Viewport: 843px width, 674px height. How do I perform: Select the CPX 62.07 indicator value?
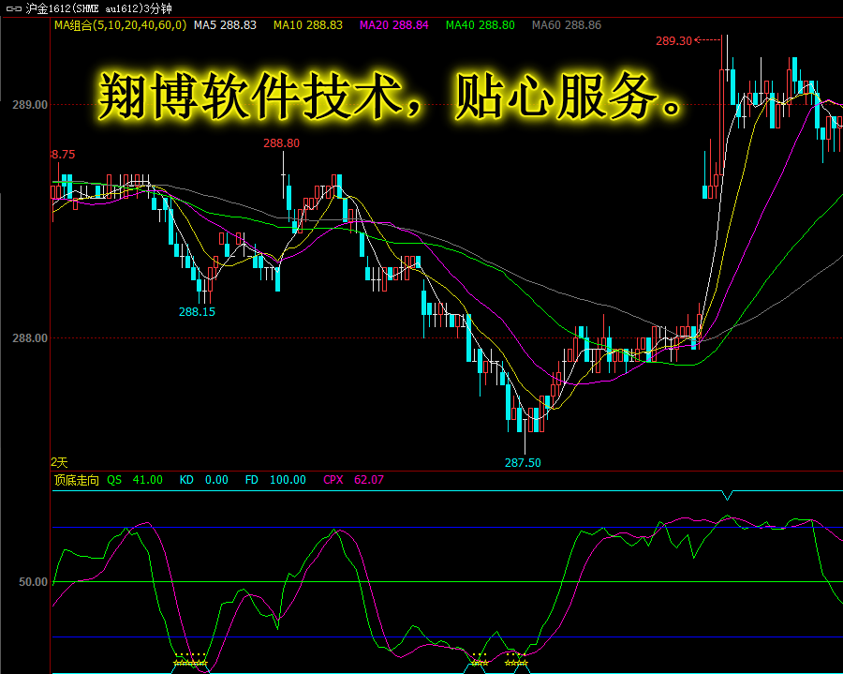tap(353, 480)
